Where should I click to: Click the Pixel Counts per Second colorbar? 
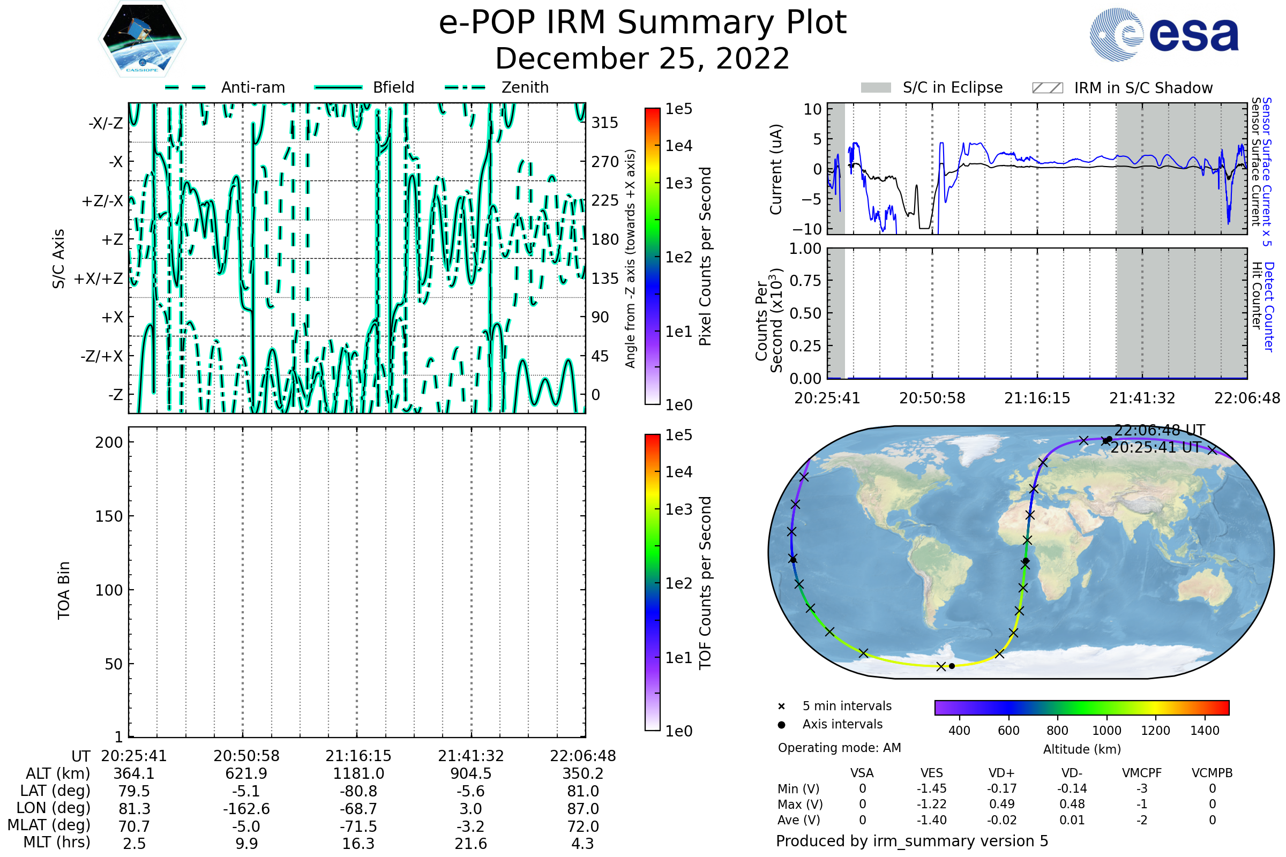(x=652, y=257)
